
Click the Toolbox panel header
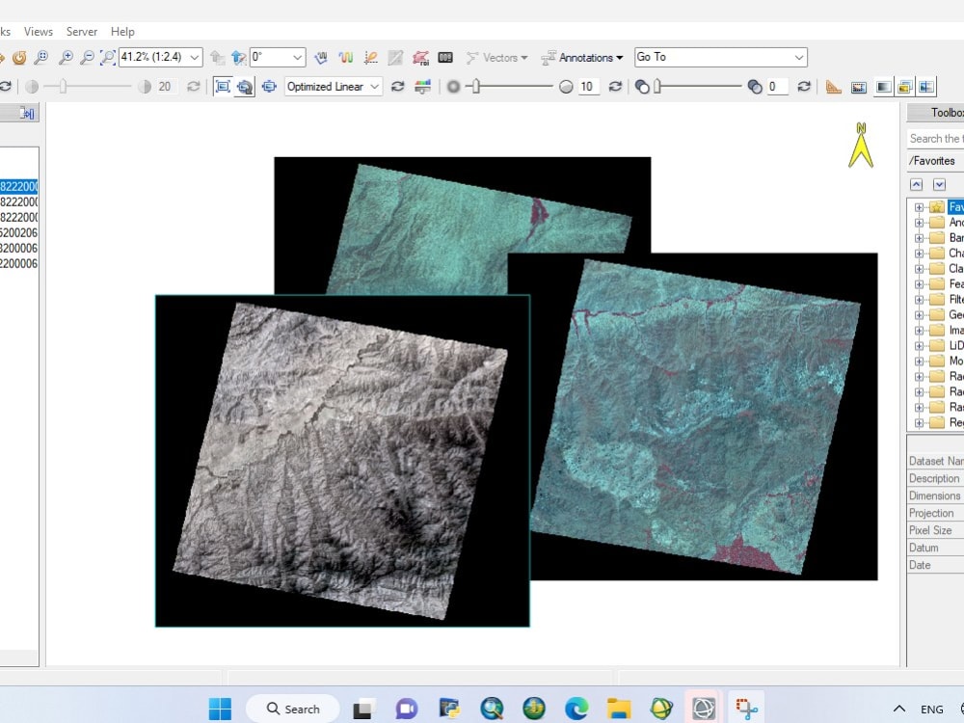[936, 113]
